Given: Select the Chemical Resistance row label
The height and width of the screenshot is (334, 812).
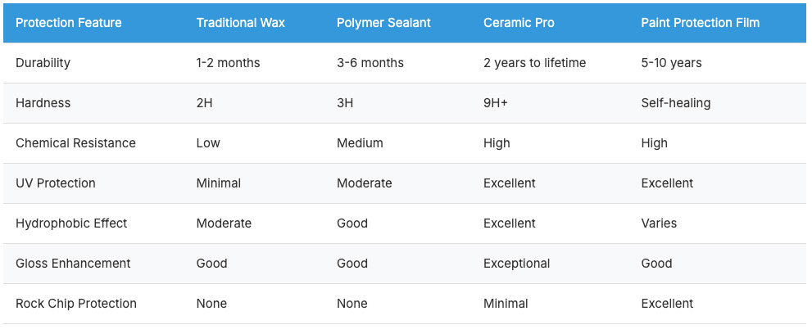Looking at the screenshot, I should (x=75, y=143).
